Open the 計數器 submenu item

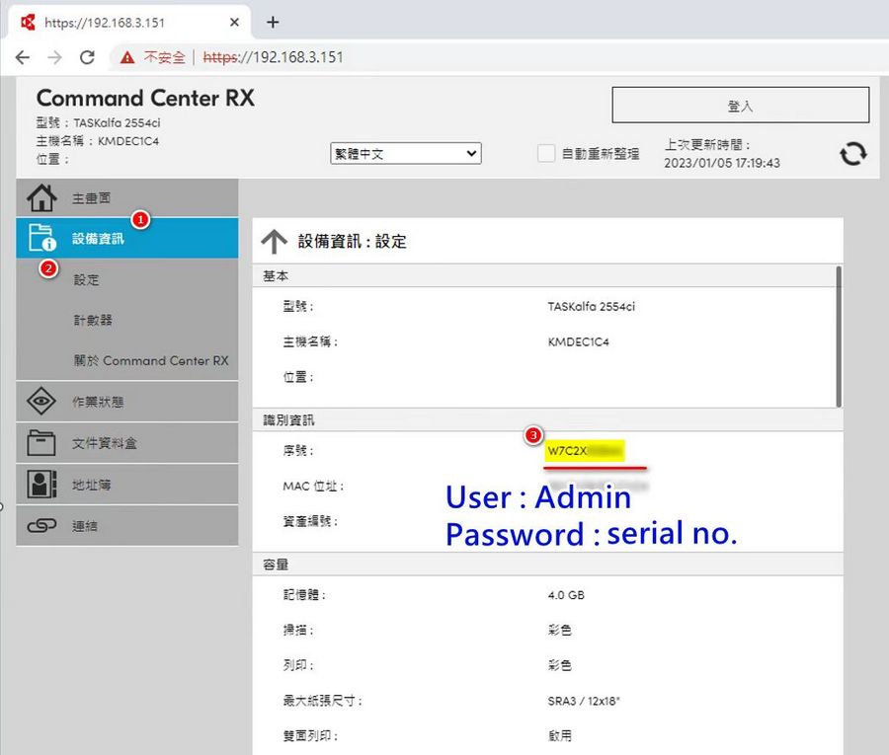click(x=93, y=320)
